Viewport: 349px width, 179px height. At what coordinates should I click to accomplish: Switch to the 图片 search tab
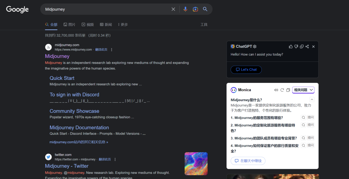coord(69,25)
